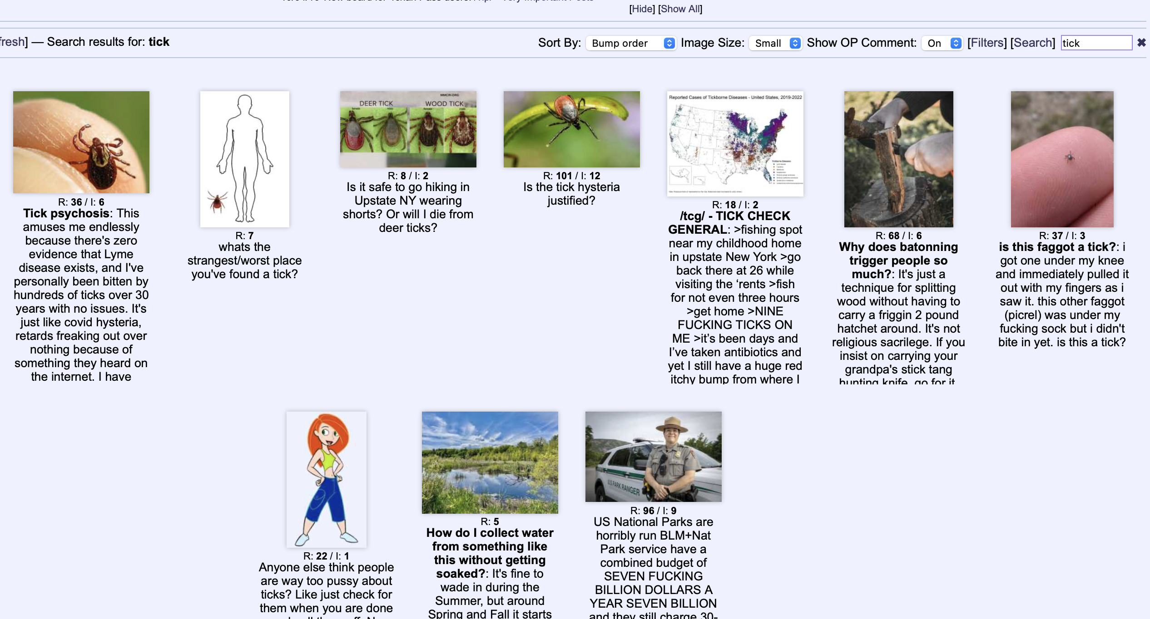Click 'Anyone else think people are way too' text
The width and height of the screenshot is (1150, 619).
click(327, 574)
